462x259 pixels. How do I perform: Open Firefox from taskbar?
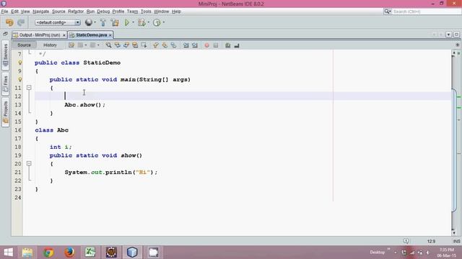click(69, 253)
